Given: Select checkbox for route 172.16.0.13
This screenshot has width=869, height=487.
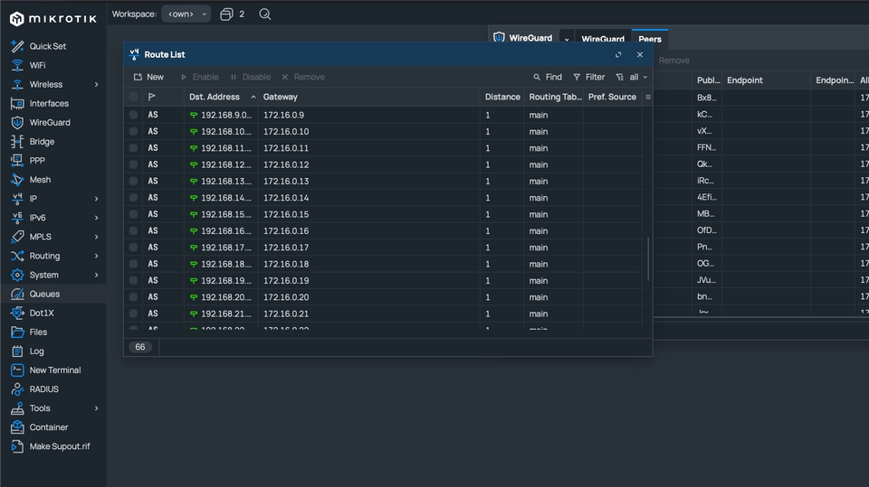Looking at the screenshot, I should [134, 181].
